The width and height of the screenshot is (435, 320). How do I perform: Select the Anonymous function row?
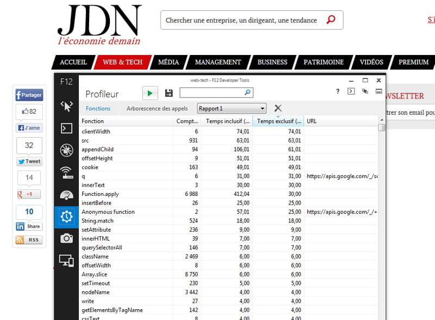[x=228, y=212]
